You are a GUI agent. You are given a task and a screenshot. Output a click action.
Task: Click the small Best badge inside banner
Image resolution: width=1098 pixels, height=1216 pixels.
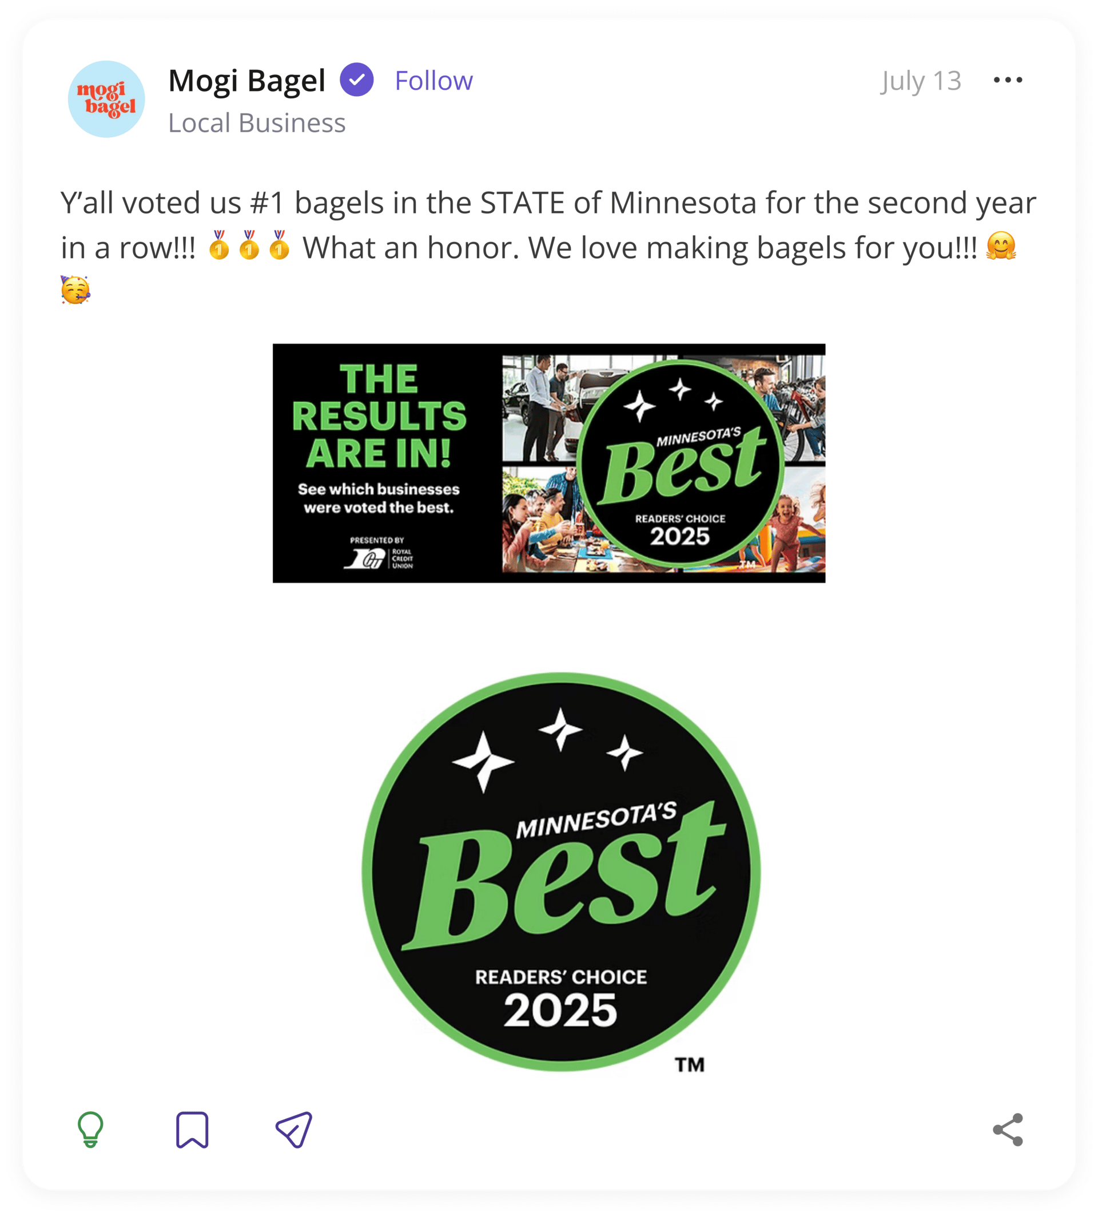(x=681, y=464)
